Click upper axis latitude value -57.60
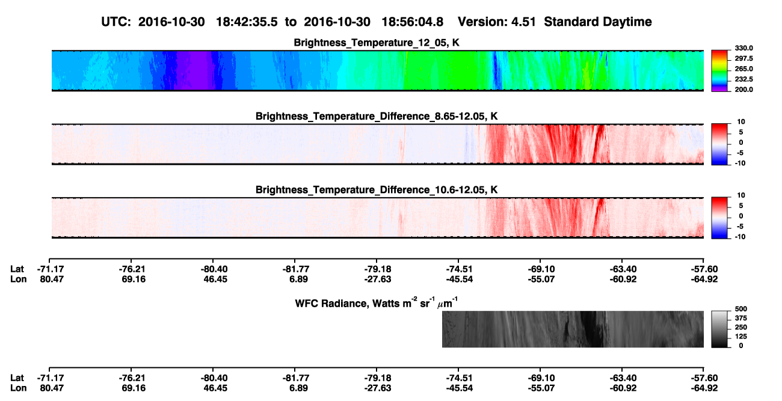The height and width of the screenshot is (401, 782). pyautogui.click(x=704, y=269)
